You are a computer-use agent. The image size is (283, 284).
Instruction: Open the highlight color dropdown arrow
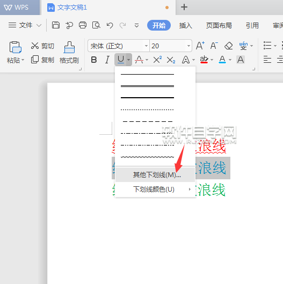pyautogui.click(x=212, y=60)
